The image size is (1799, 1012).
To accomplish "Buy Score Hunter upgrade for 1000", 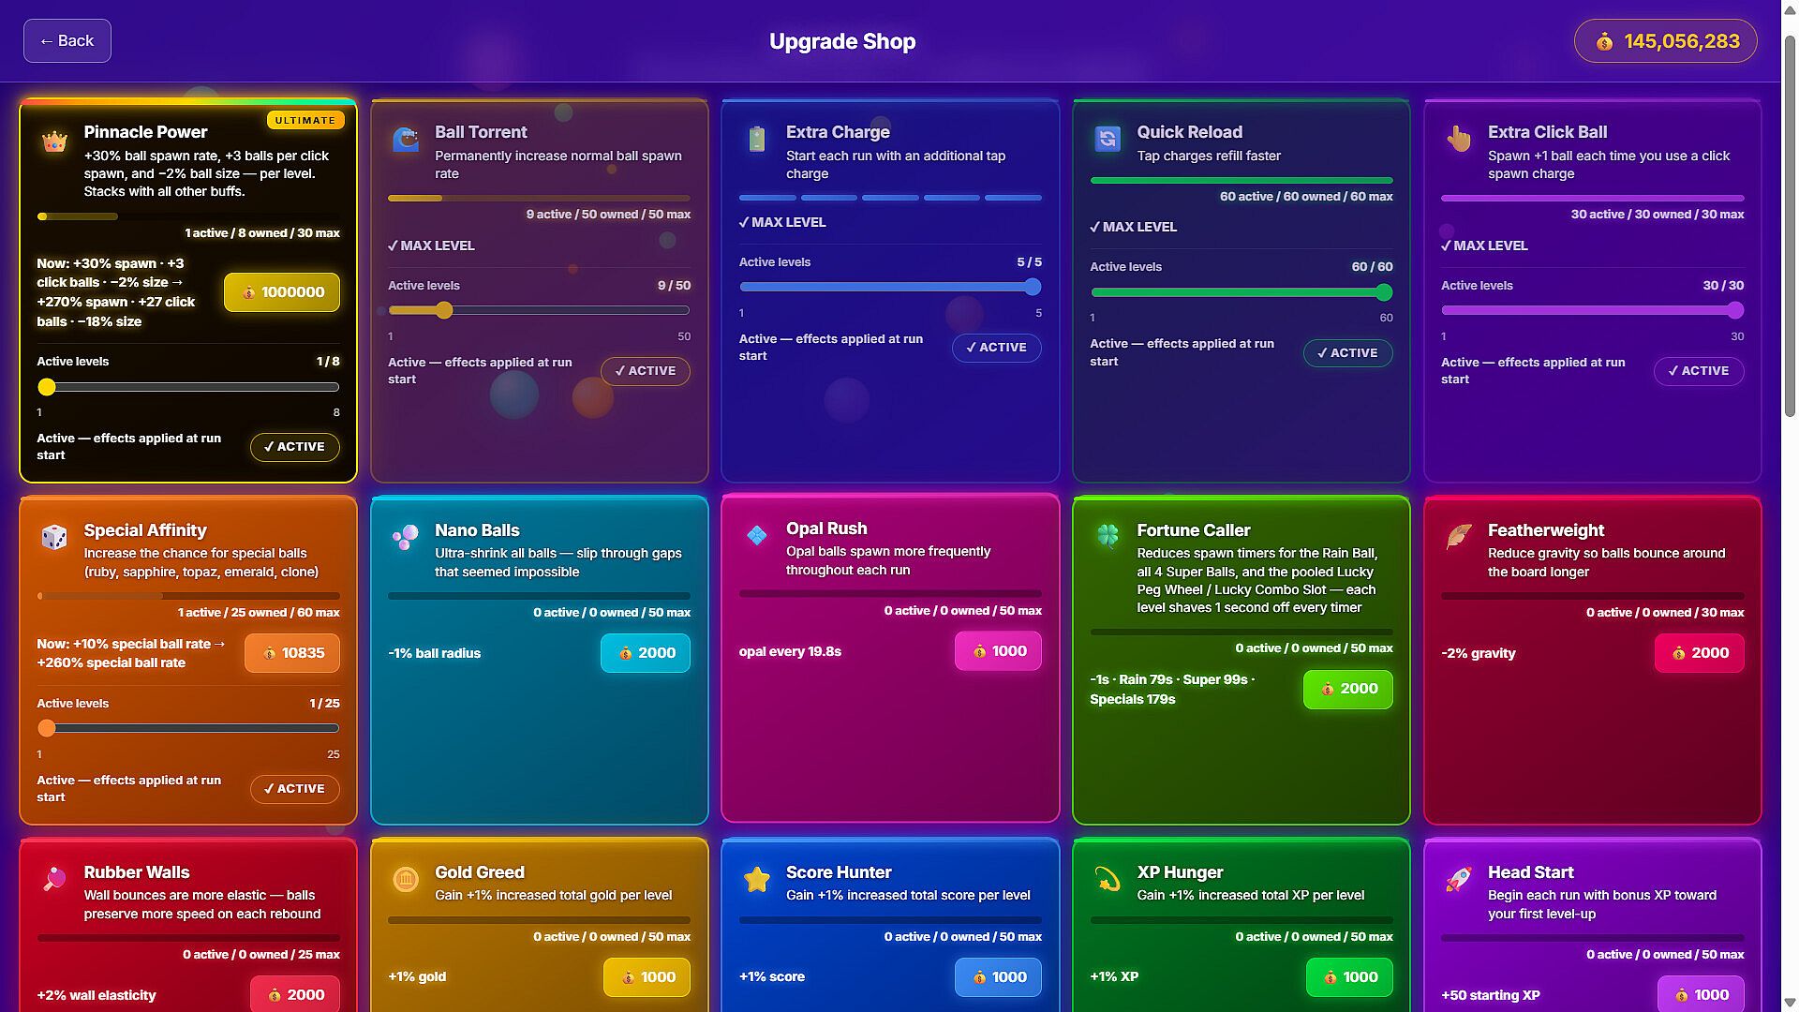I will pyautogui.click(x=998, y=977).
